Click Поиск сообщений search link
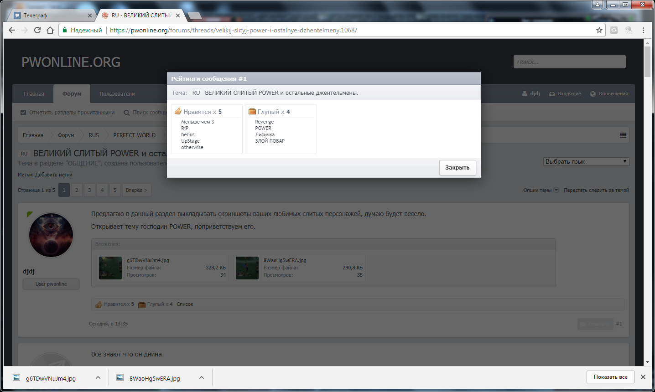This screenshot has height=392, width=655. pos(145,113)
